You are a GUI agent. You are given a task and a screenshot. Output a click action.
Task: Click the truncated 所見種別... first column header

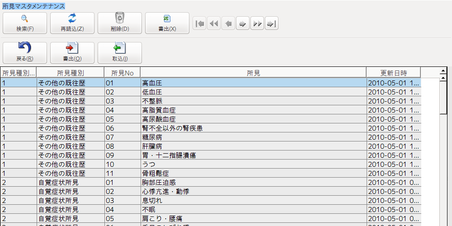pos(19,73)
